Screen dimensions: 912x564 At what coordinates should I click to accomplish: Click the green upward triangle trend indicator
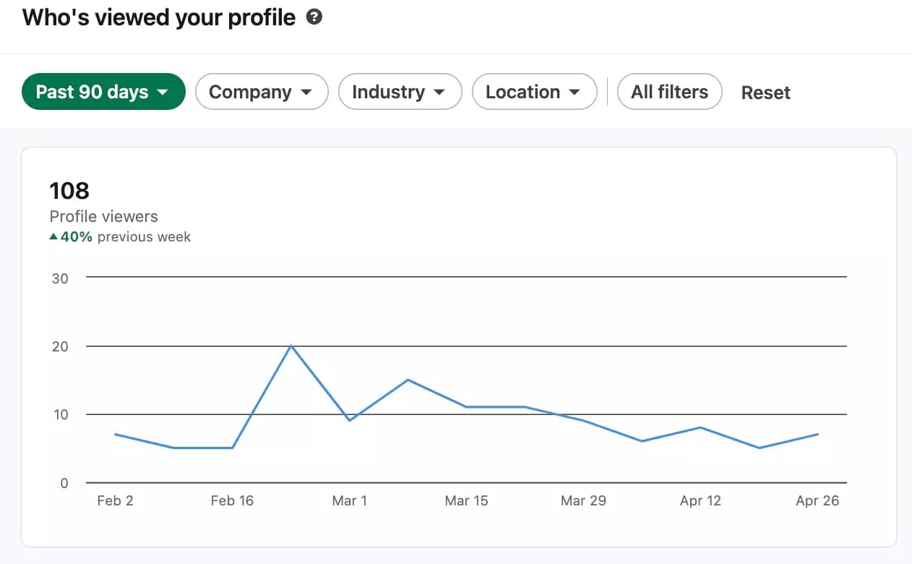point(53,236)
